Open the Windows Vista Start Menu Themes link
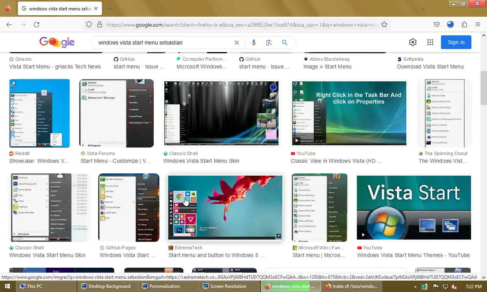This screenshot has width=487, height=292. click(414, 255)
